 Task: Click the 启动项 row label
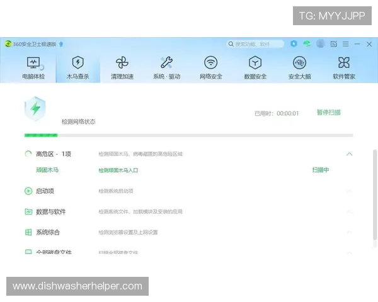point(45,191)
